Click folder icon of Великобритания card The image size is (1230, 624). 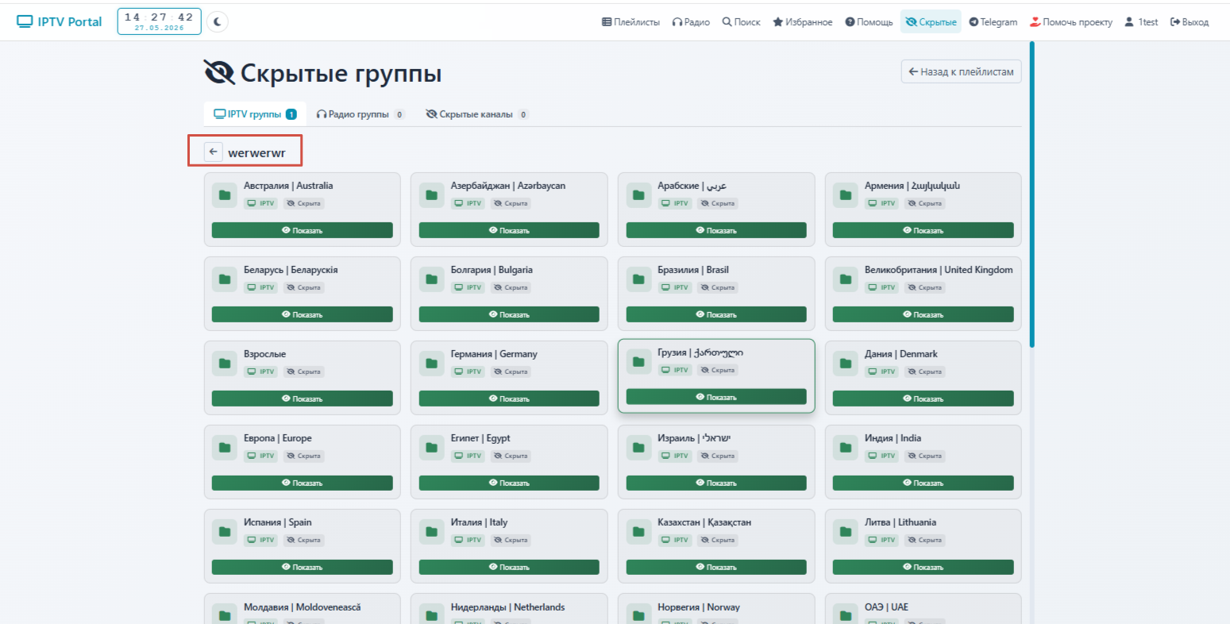[846, 279]
